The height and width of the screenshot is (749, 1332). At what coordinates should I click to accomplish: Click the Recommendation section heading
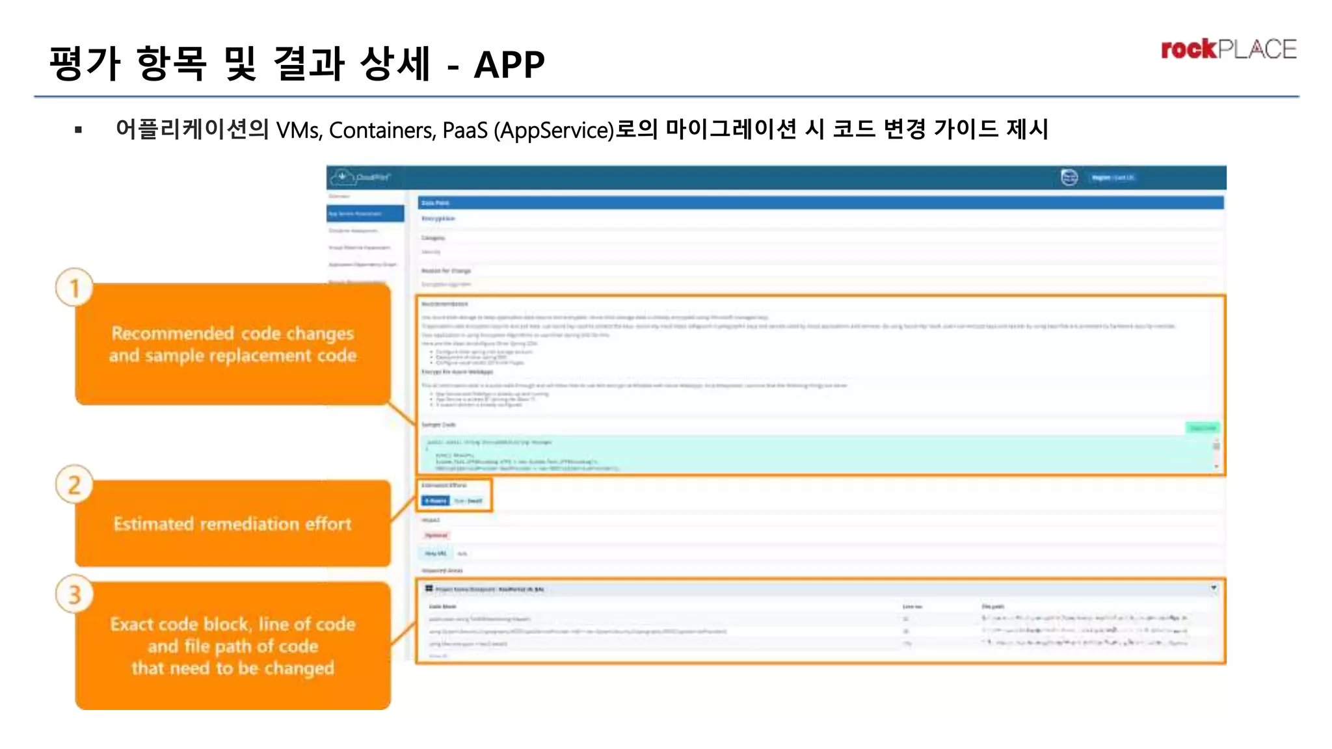point(445,304)
